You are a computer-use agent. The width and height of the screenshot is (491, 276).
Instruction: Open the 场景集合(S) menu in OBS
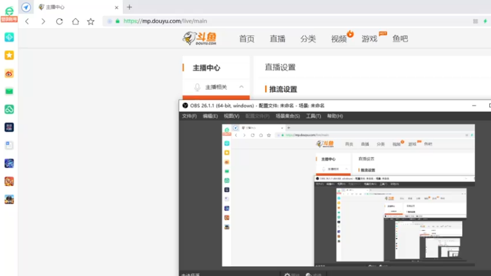pyautogui.click(x=287, y=116)
